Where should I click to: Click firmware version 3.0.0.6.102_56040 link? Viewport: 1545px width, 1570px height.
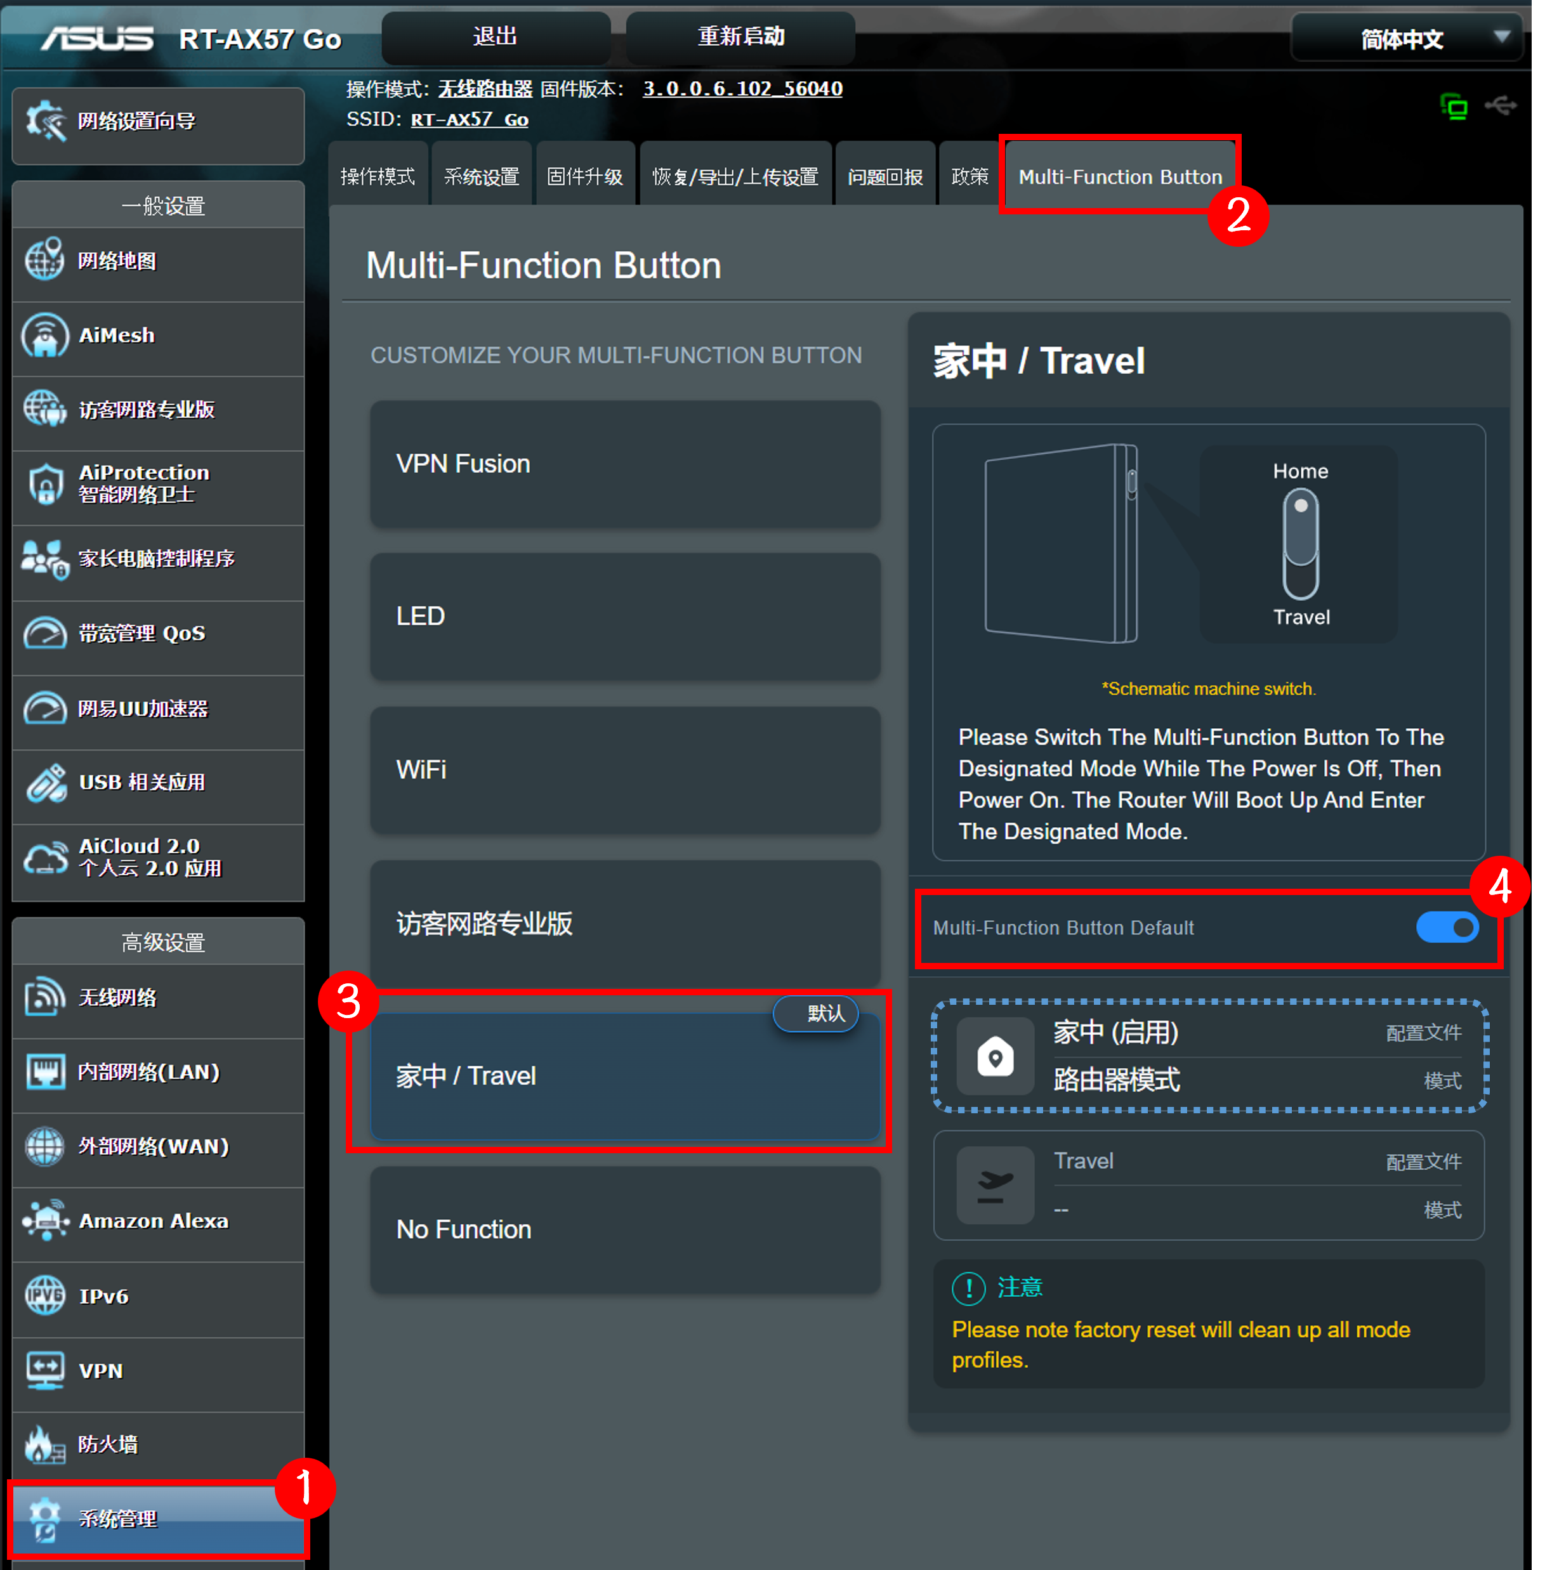pyautogui.click(x=742, y=88)
